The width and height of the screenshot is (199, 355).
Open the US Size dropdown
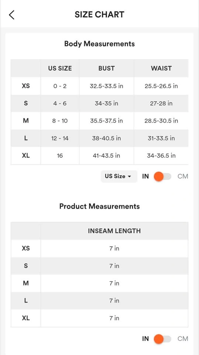coord(119,176)
